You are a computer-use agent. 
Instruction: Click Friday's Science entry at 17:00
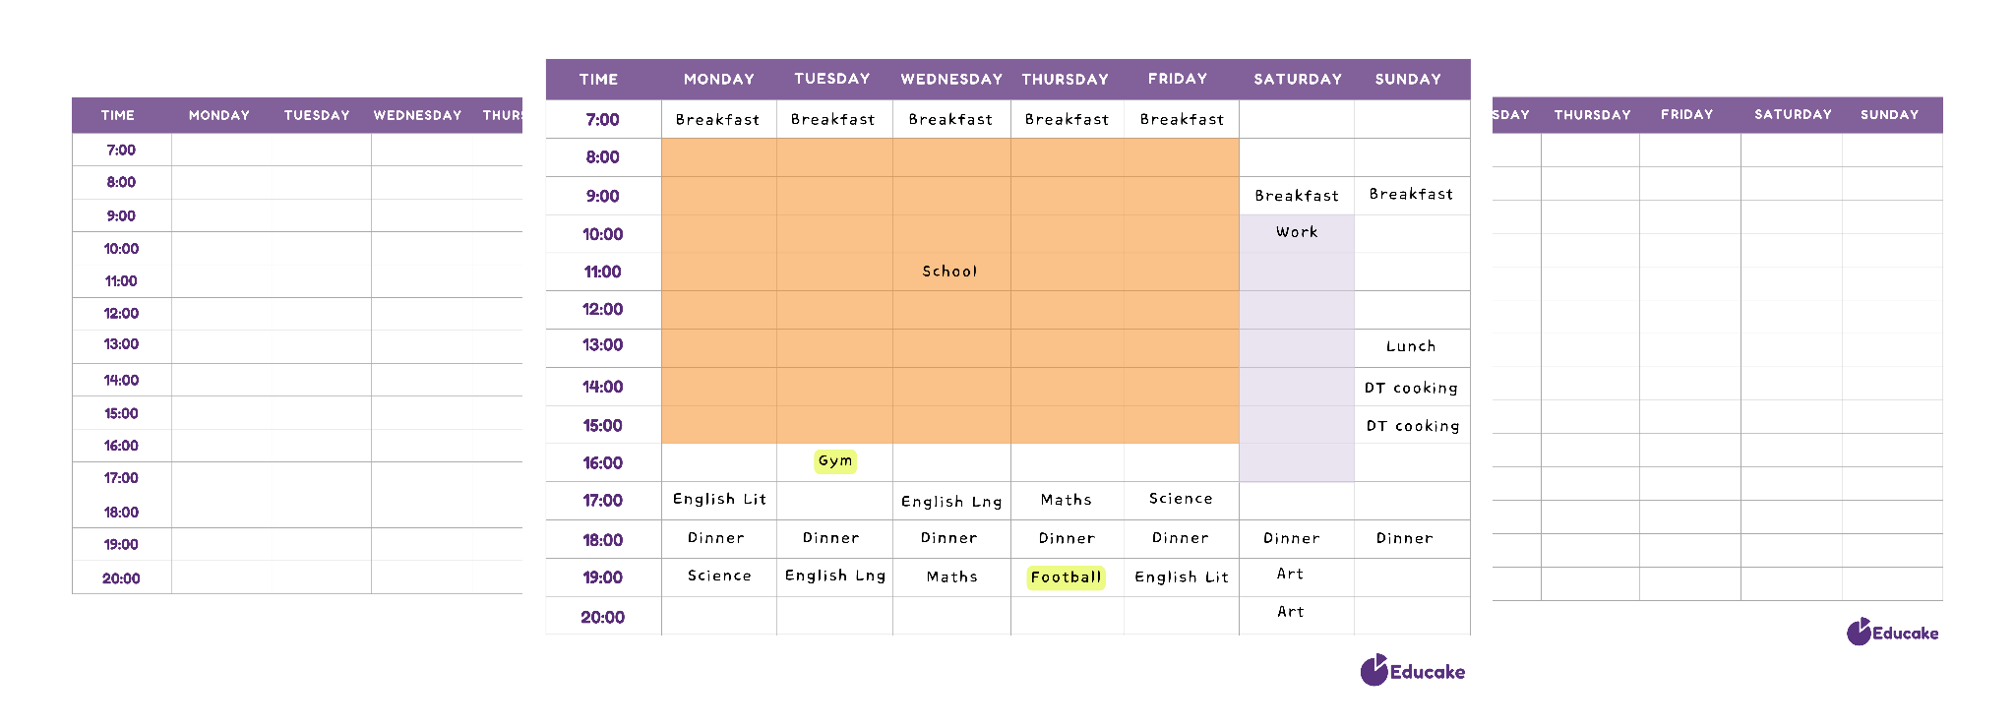[1181, 500]
